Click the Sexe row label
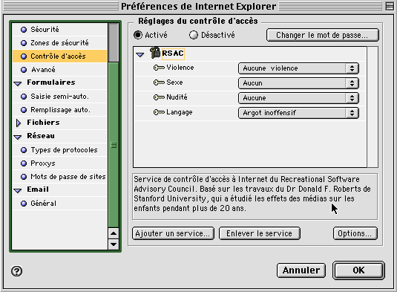The width and height of the screenshot is (397, 292). (174, 82)
